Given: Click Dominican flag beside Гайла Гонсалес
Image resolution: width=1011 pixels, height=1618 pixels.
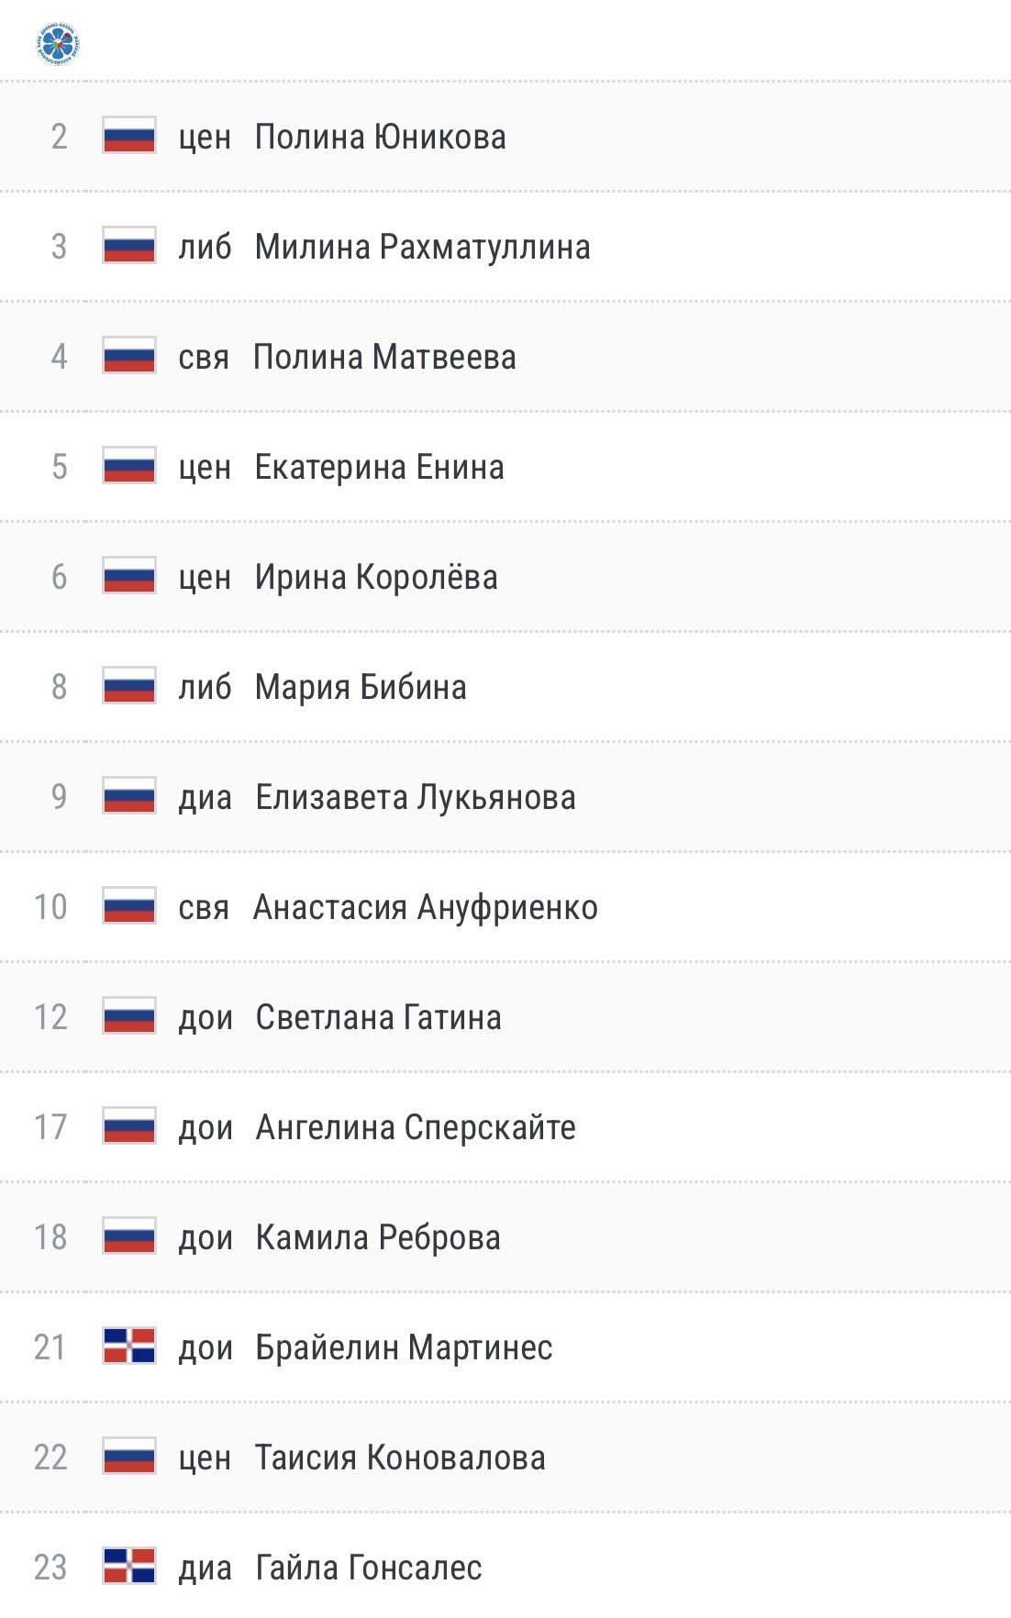Looking at the screenshot, I should coord(129,1567).
